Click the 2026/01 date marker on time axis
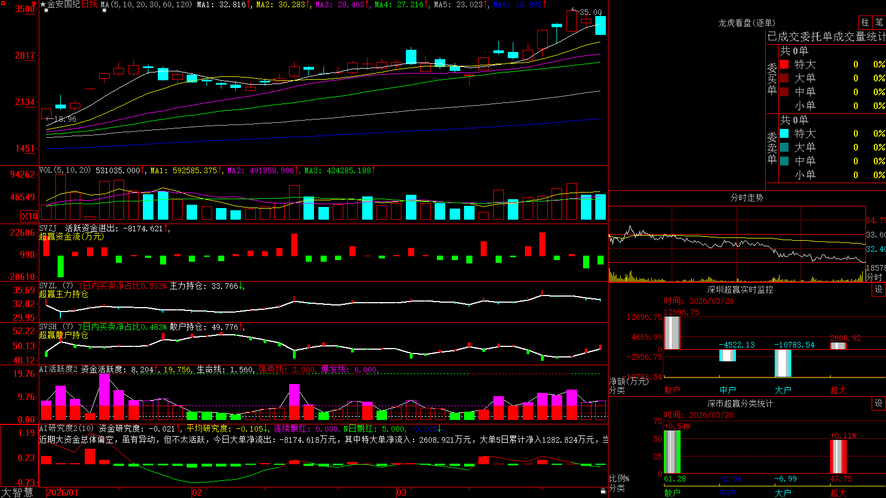The width and height of the screenshot is (886, 498). click(63, 492)
